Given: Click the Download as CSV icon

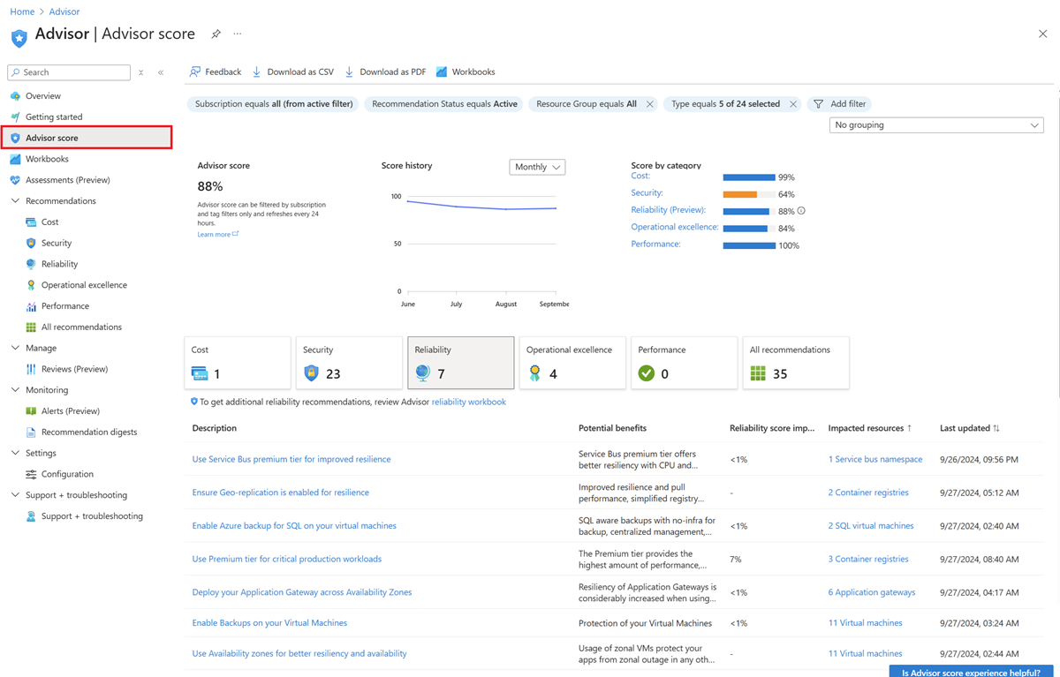Looking at the screenshot, I should (257, 71).
